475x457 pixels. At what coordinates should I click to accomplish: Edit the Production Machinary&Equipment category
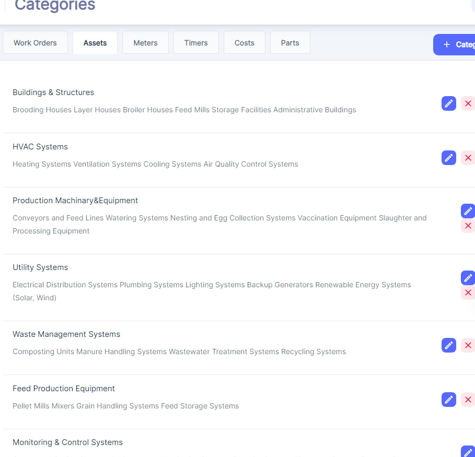point(468,211)
